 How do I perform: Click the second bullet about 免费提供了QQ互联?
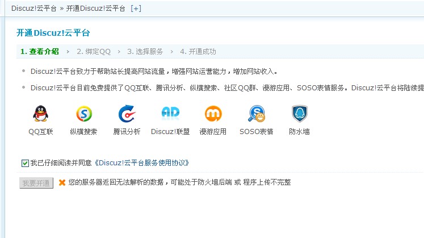tap(227, 88)
